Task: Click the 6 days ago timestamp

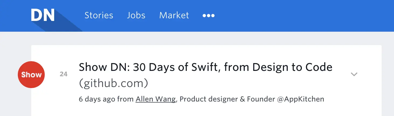Action: coord(97,99)
